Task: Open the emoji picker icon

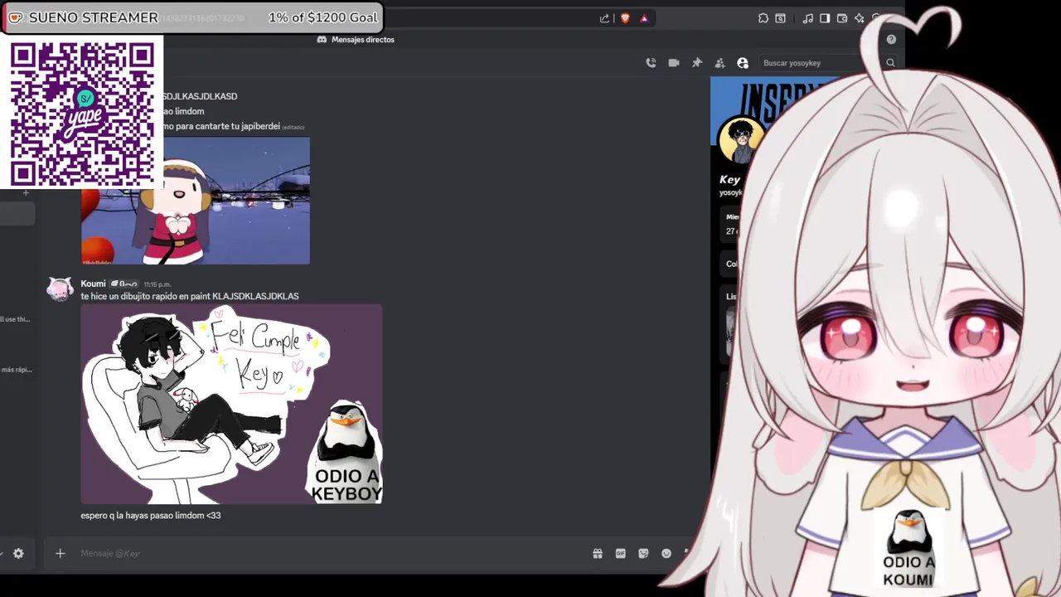Action: click(x=666, y=553)
